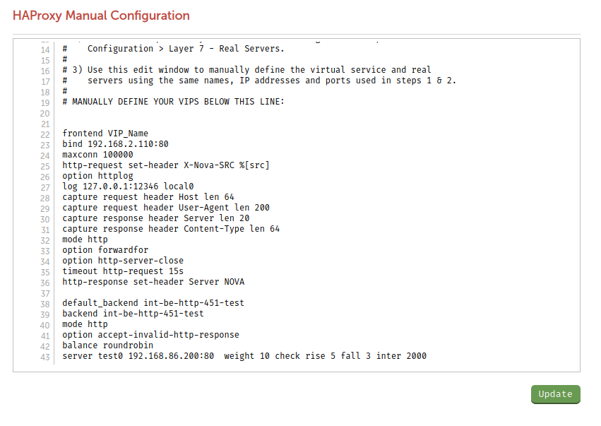
Task: Click option http-server-close line
Action: 123,261
